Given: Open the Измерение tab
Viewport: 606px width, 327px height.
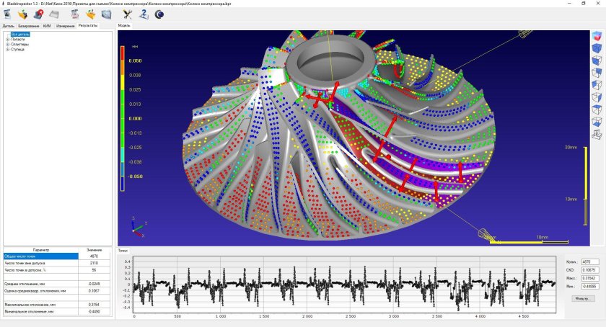Looking at the screenshot, I should pos(66,25).
